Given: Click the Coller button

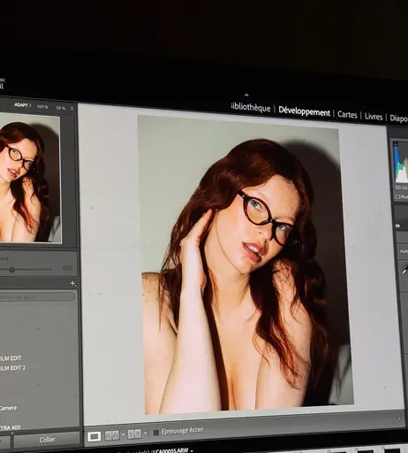Looking at the screenshot, I should point(47,440).
